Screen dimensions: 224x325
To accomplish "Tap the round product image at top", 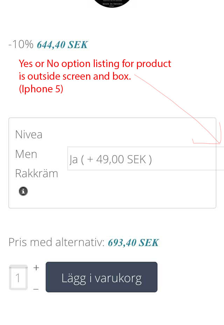I will (112, 3).
